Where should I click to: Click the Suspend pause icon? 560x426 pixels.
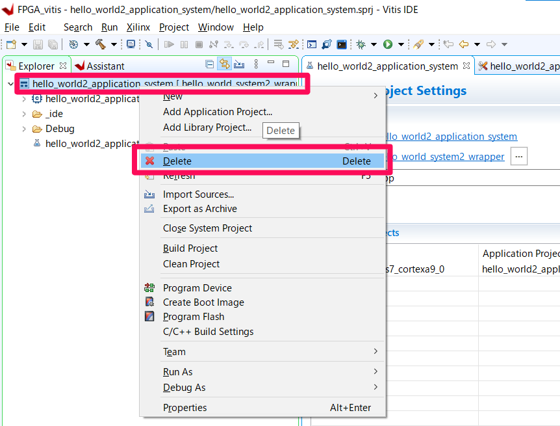pos(184,44)
